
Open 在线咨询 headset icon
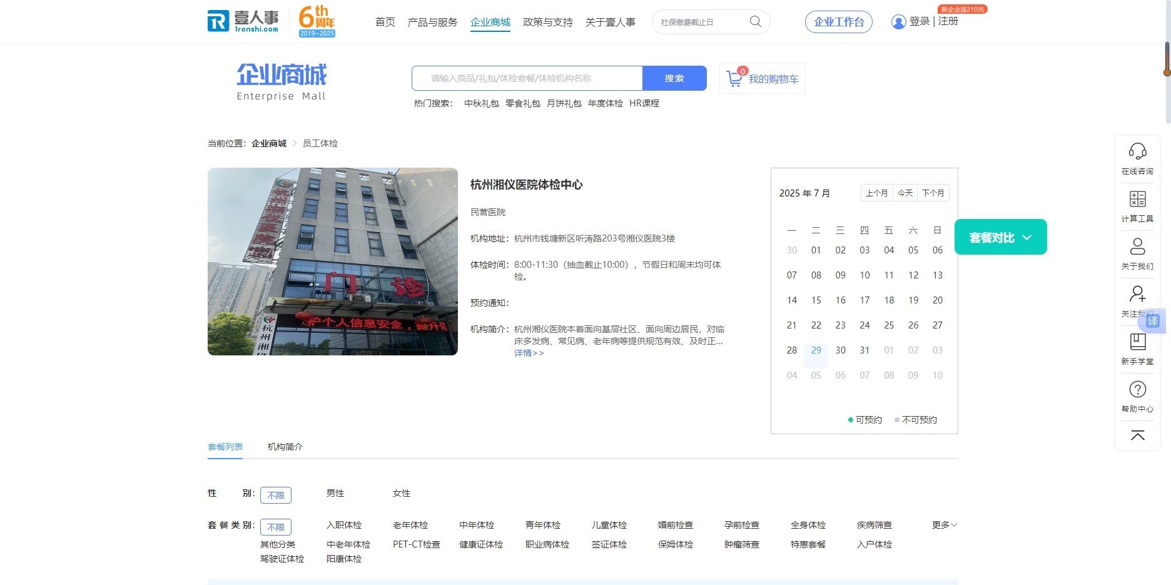pos(1137,151)
